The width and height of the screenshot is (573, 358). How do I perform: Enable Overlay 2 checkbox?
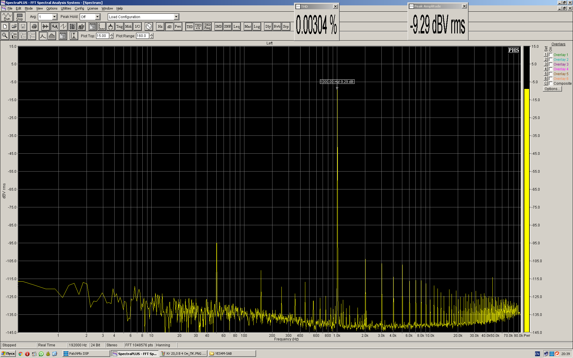(551, 59)
